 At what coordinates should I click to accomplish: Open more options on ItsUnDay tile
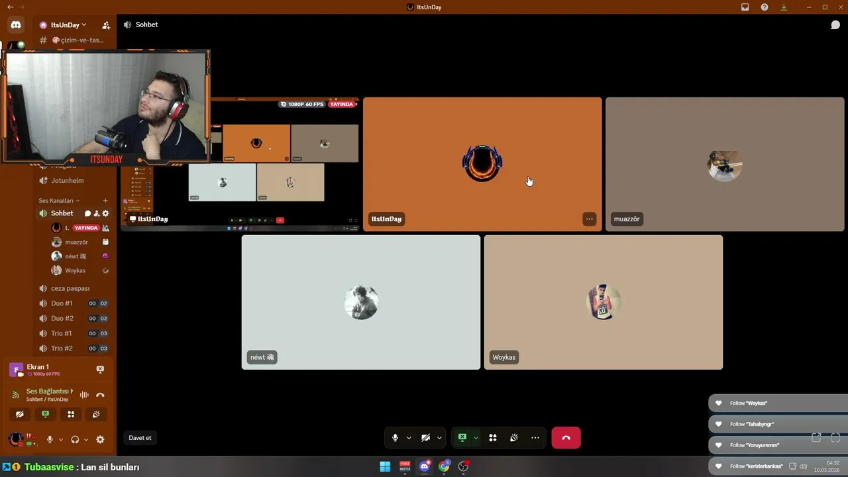tap(589, 219)
